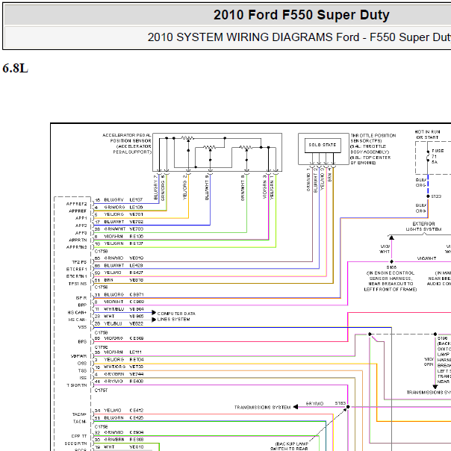The image size is (451, 451).
Task: Select the 'YEL/GRN RE137' wire row
Action: tap(119, 243)
